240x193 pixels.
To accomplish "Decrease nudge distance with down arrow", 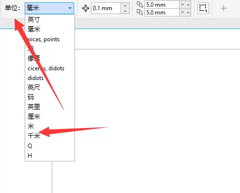I will (125, 11).
